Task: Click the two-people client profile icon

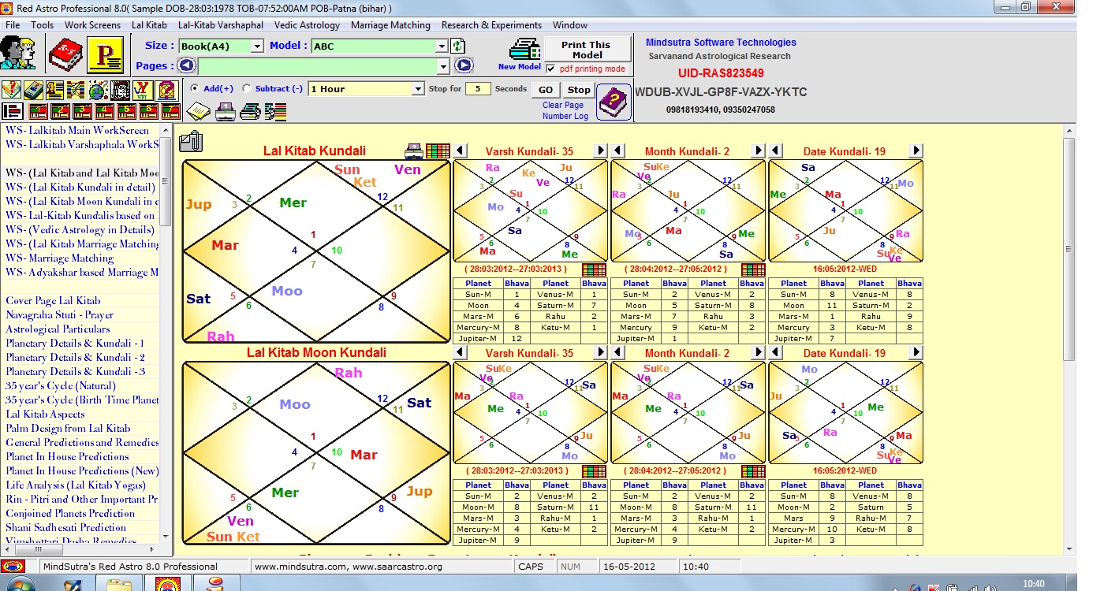Action: (x=18, y=54)
